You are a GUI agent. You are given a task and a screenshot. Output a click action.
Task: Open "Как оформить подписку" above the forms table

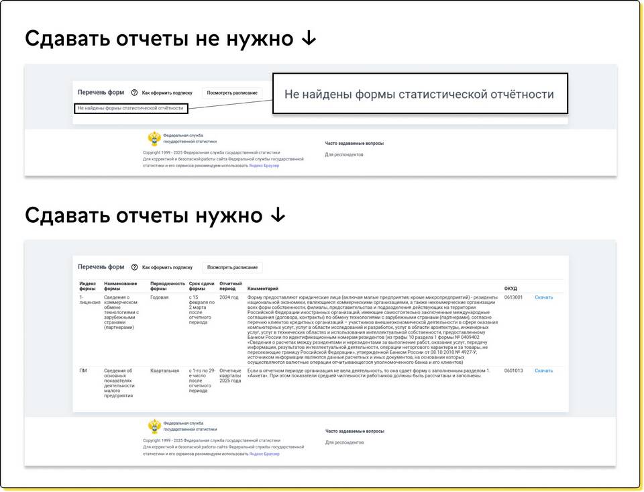pos(167,267)
